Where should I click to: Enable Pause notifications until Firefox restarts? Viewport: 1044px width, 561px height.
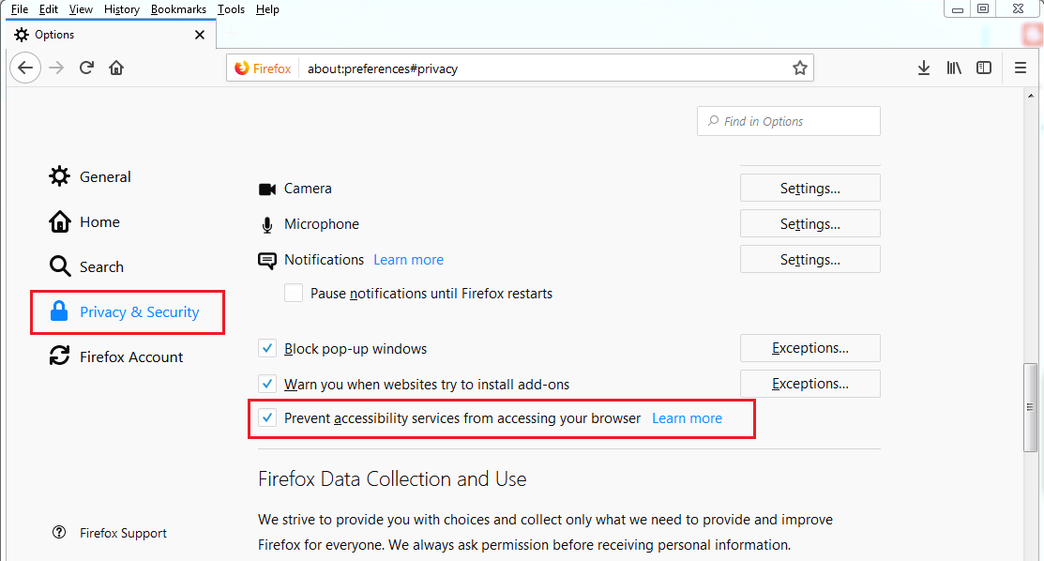[294, 293]
